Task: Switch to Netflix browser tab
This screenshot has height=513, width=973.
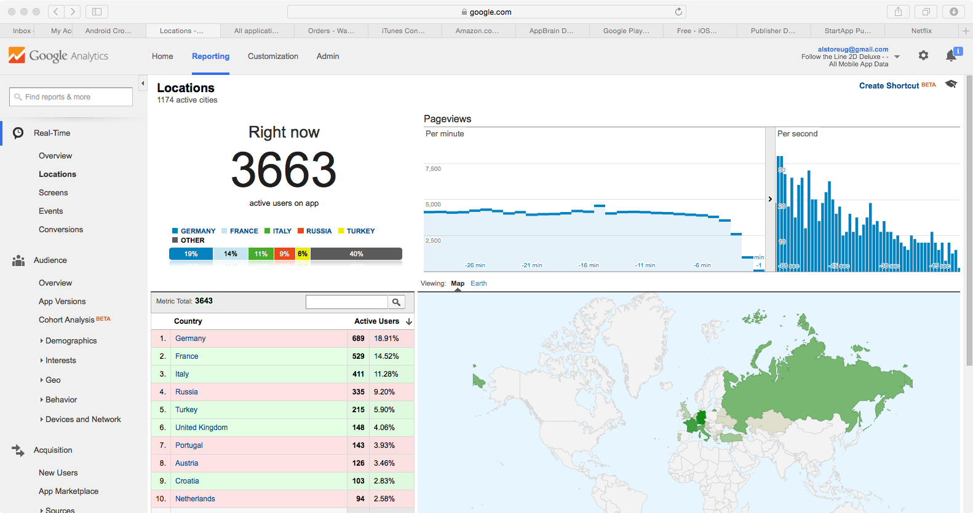Action: point(921,31)
